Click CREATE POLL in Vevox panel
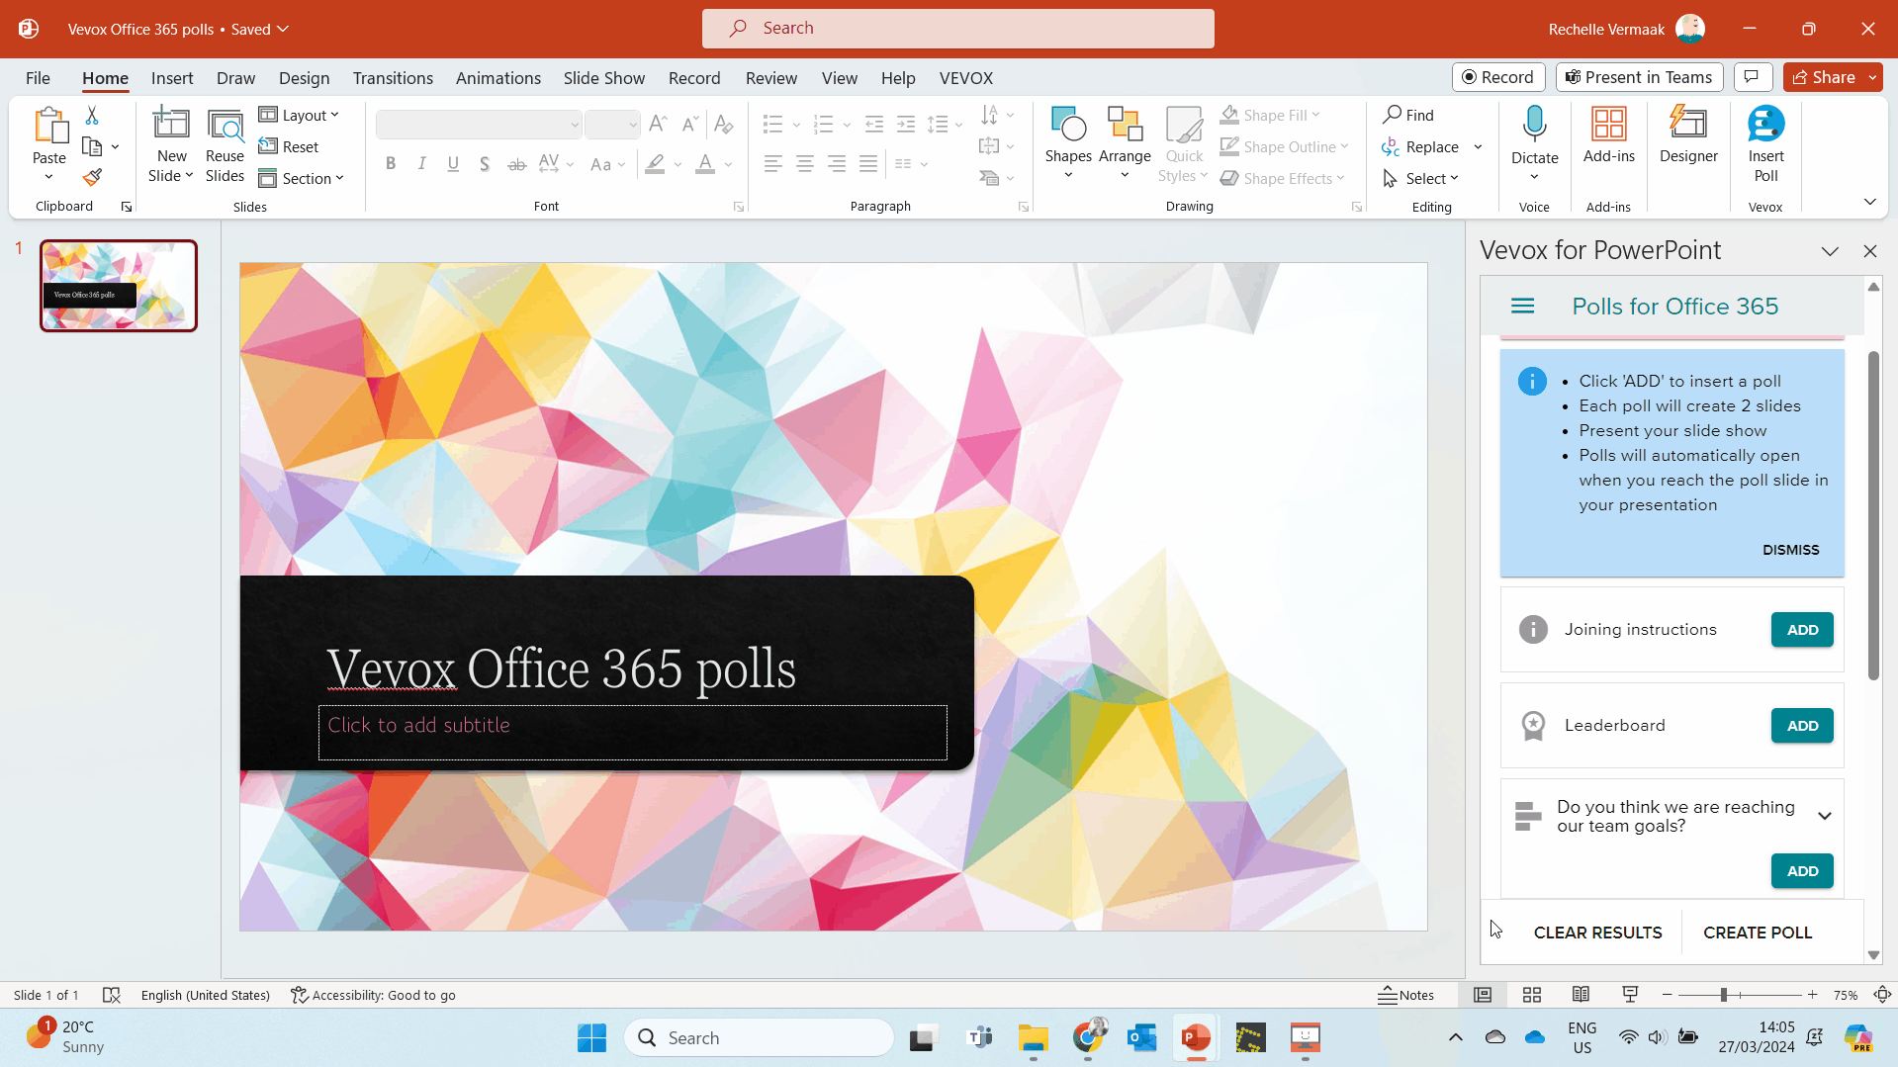 coord(1758,932)
